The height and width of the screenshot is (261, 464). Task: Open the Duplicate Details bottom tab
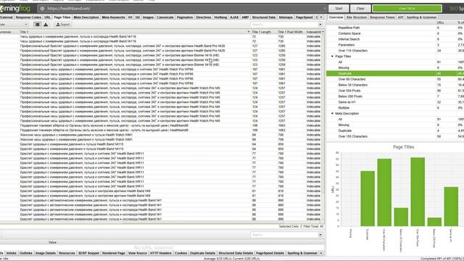202,253
